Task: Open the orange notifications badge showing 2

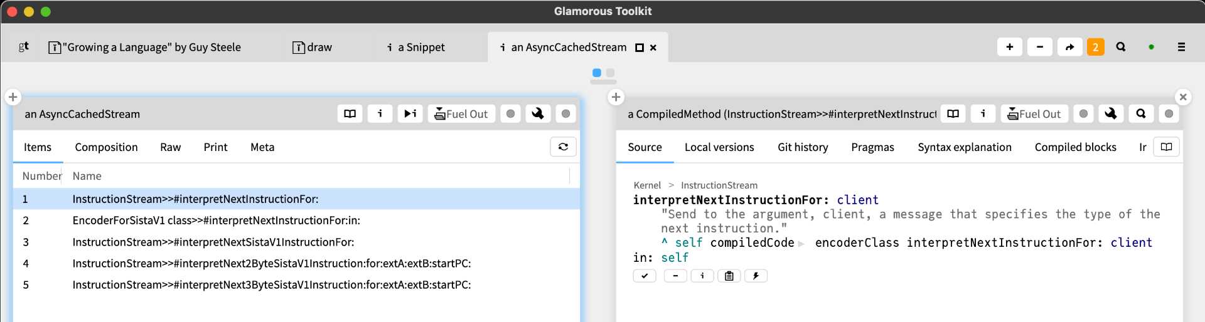Action: click(1096, 47)
